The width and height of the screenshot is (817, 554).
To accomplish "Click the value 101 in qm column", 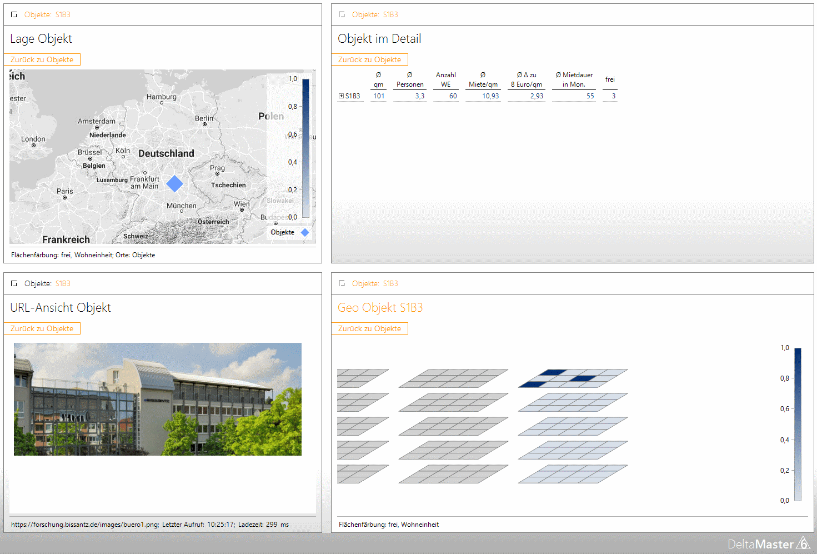I will 379,96.
